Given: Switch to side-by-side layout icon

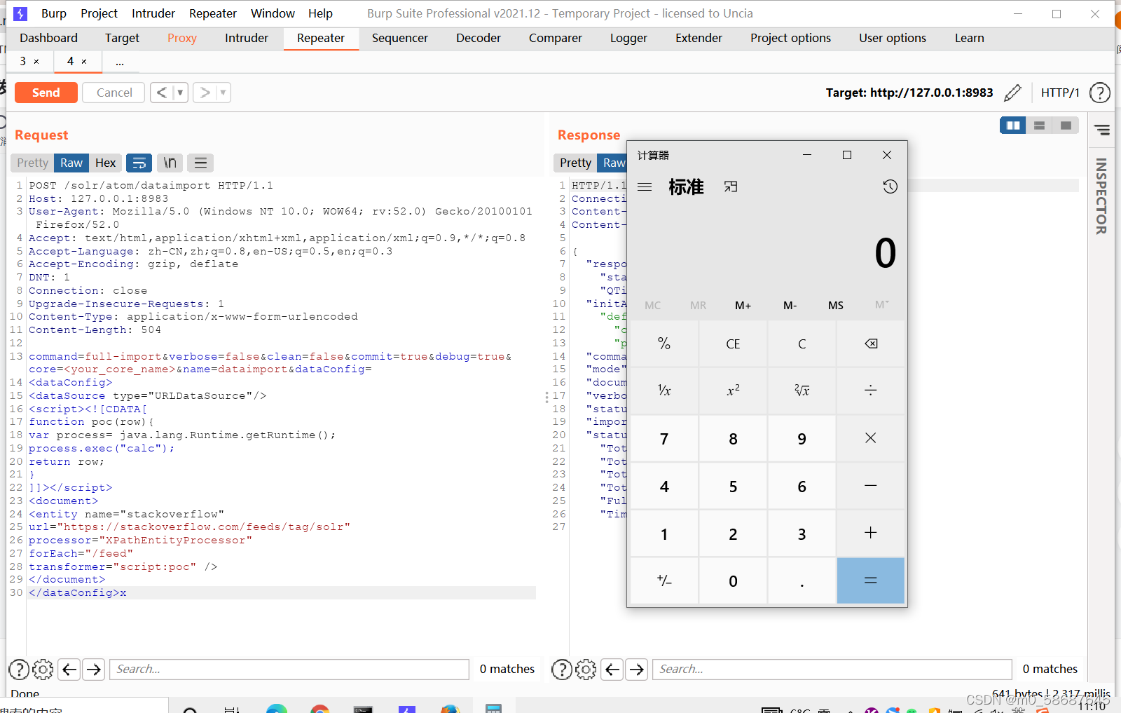Looking at the screenshot, I should pos(1013,125).
